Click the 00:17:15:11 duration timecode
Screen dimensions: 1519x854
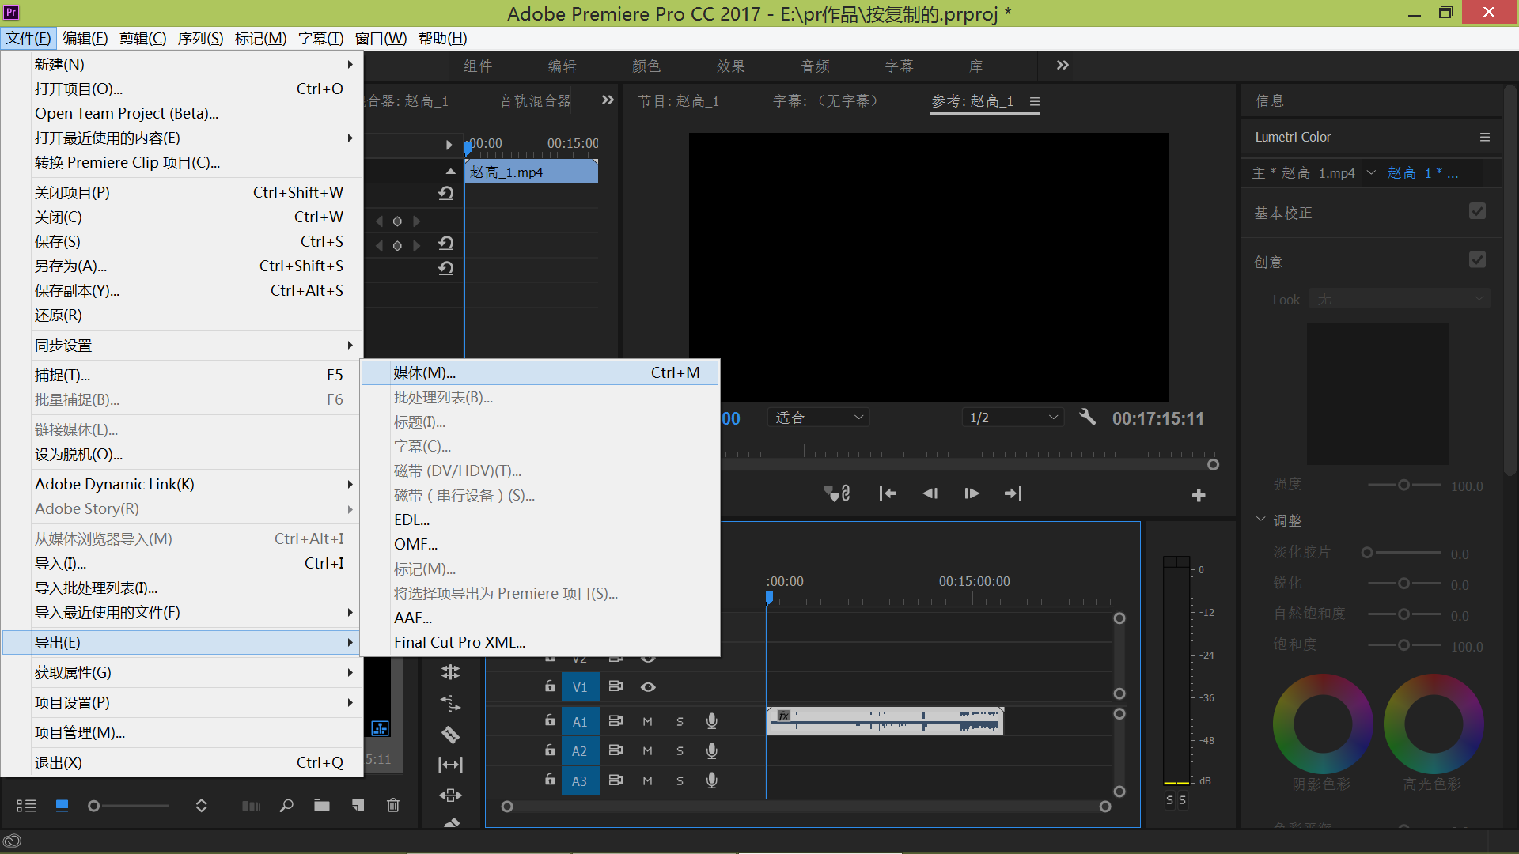1158,418
